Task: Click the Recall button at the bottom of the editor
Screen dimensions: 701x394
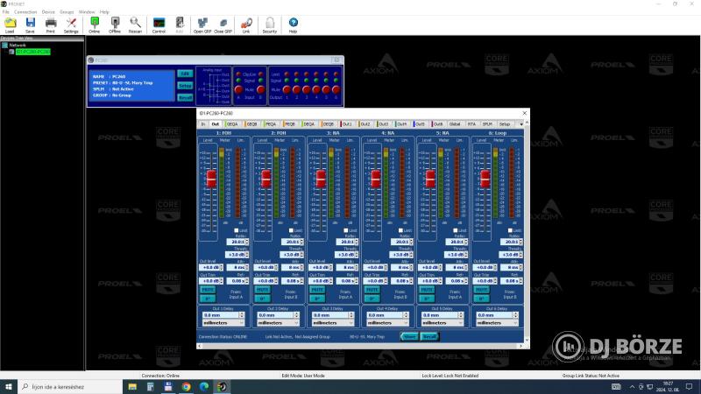Action: pyautogui.click(x=429, y=336)
